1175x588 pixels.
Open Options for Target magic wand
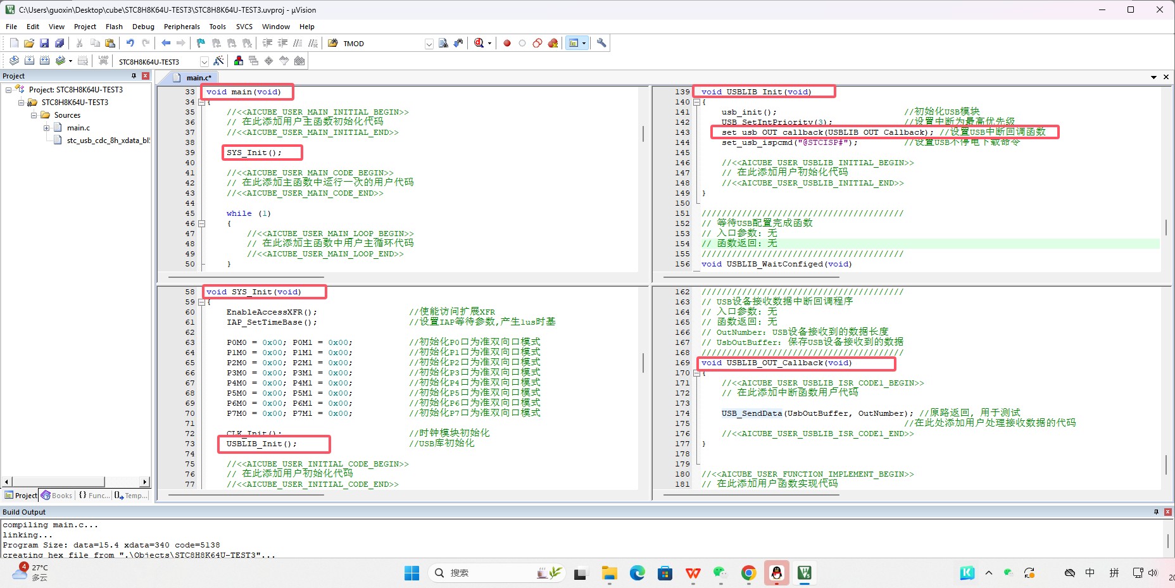[x=218, y=61]
